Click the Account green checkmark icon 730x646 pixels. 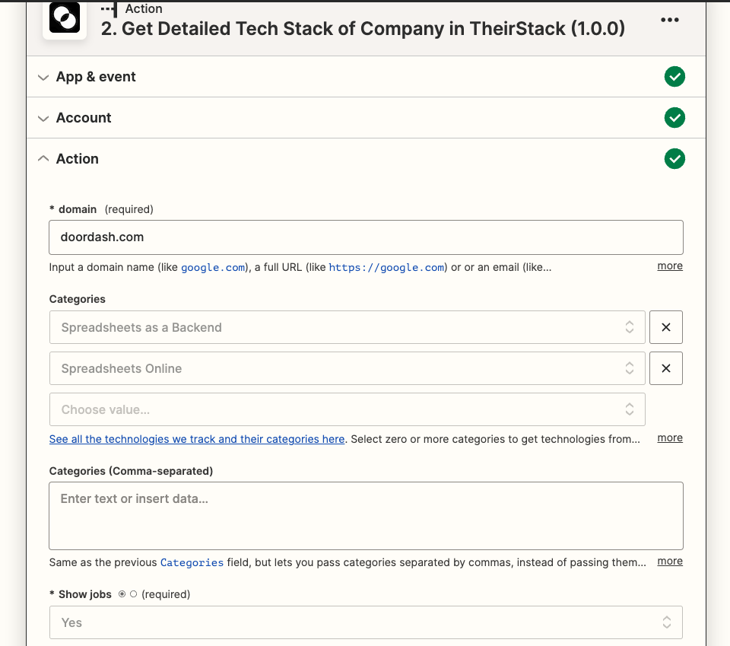coord(674,118)
